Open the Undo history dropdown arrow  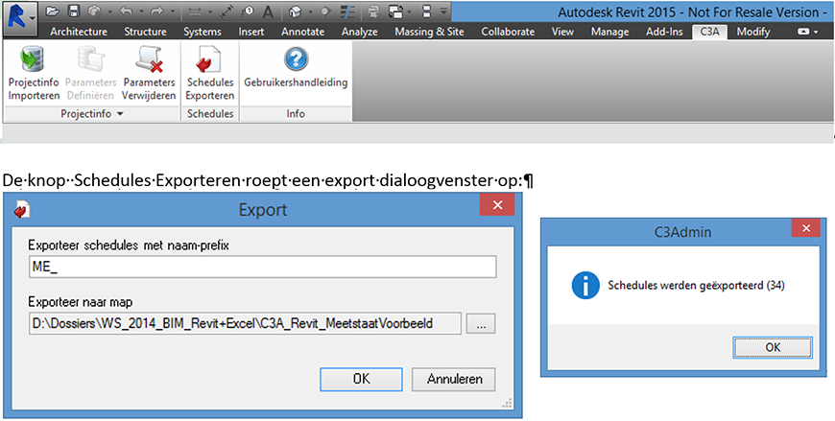[141, 12]
